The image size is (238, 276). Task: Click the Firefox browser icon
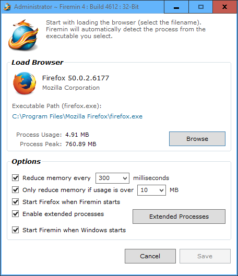pyautogui.click(x=25, y=83)
